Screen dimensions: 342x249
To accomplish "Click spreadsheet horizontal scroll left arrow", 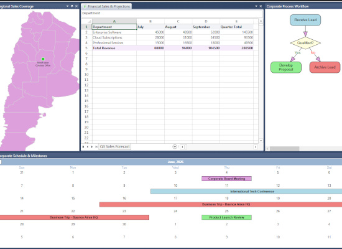I will point(182,147).
